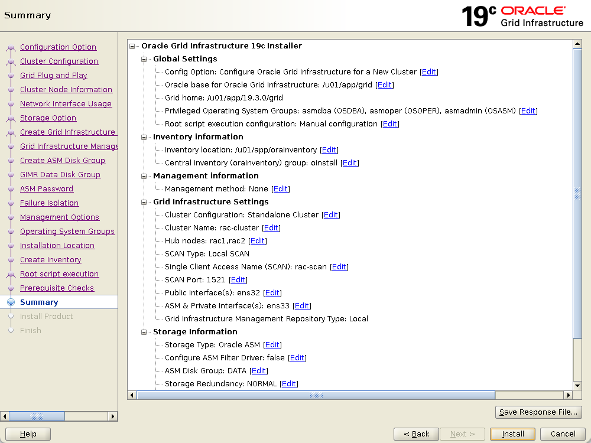This screenshot has height=443, width=591.
Task: Click the scroll down arrow of summary tree
Action: 577,384
